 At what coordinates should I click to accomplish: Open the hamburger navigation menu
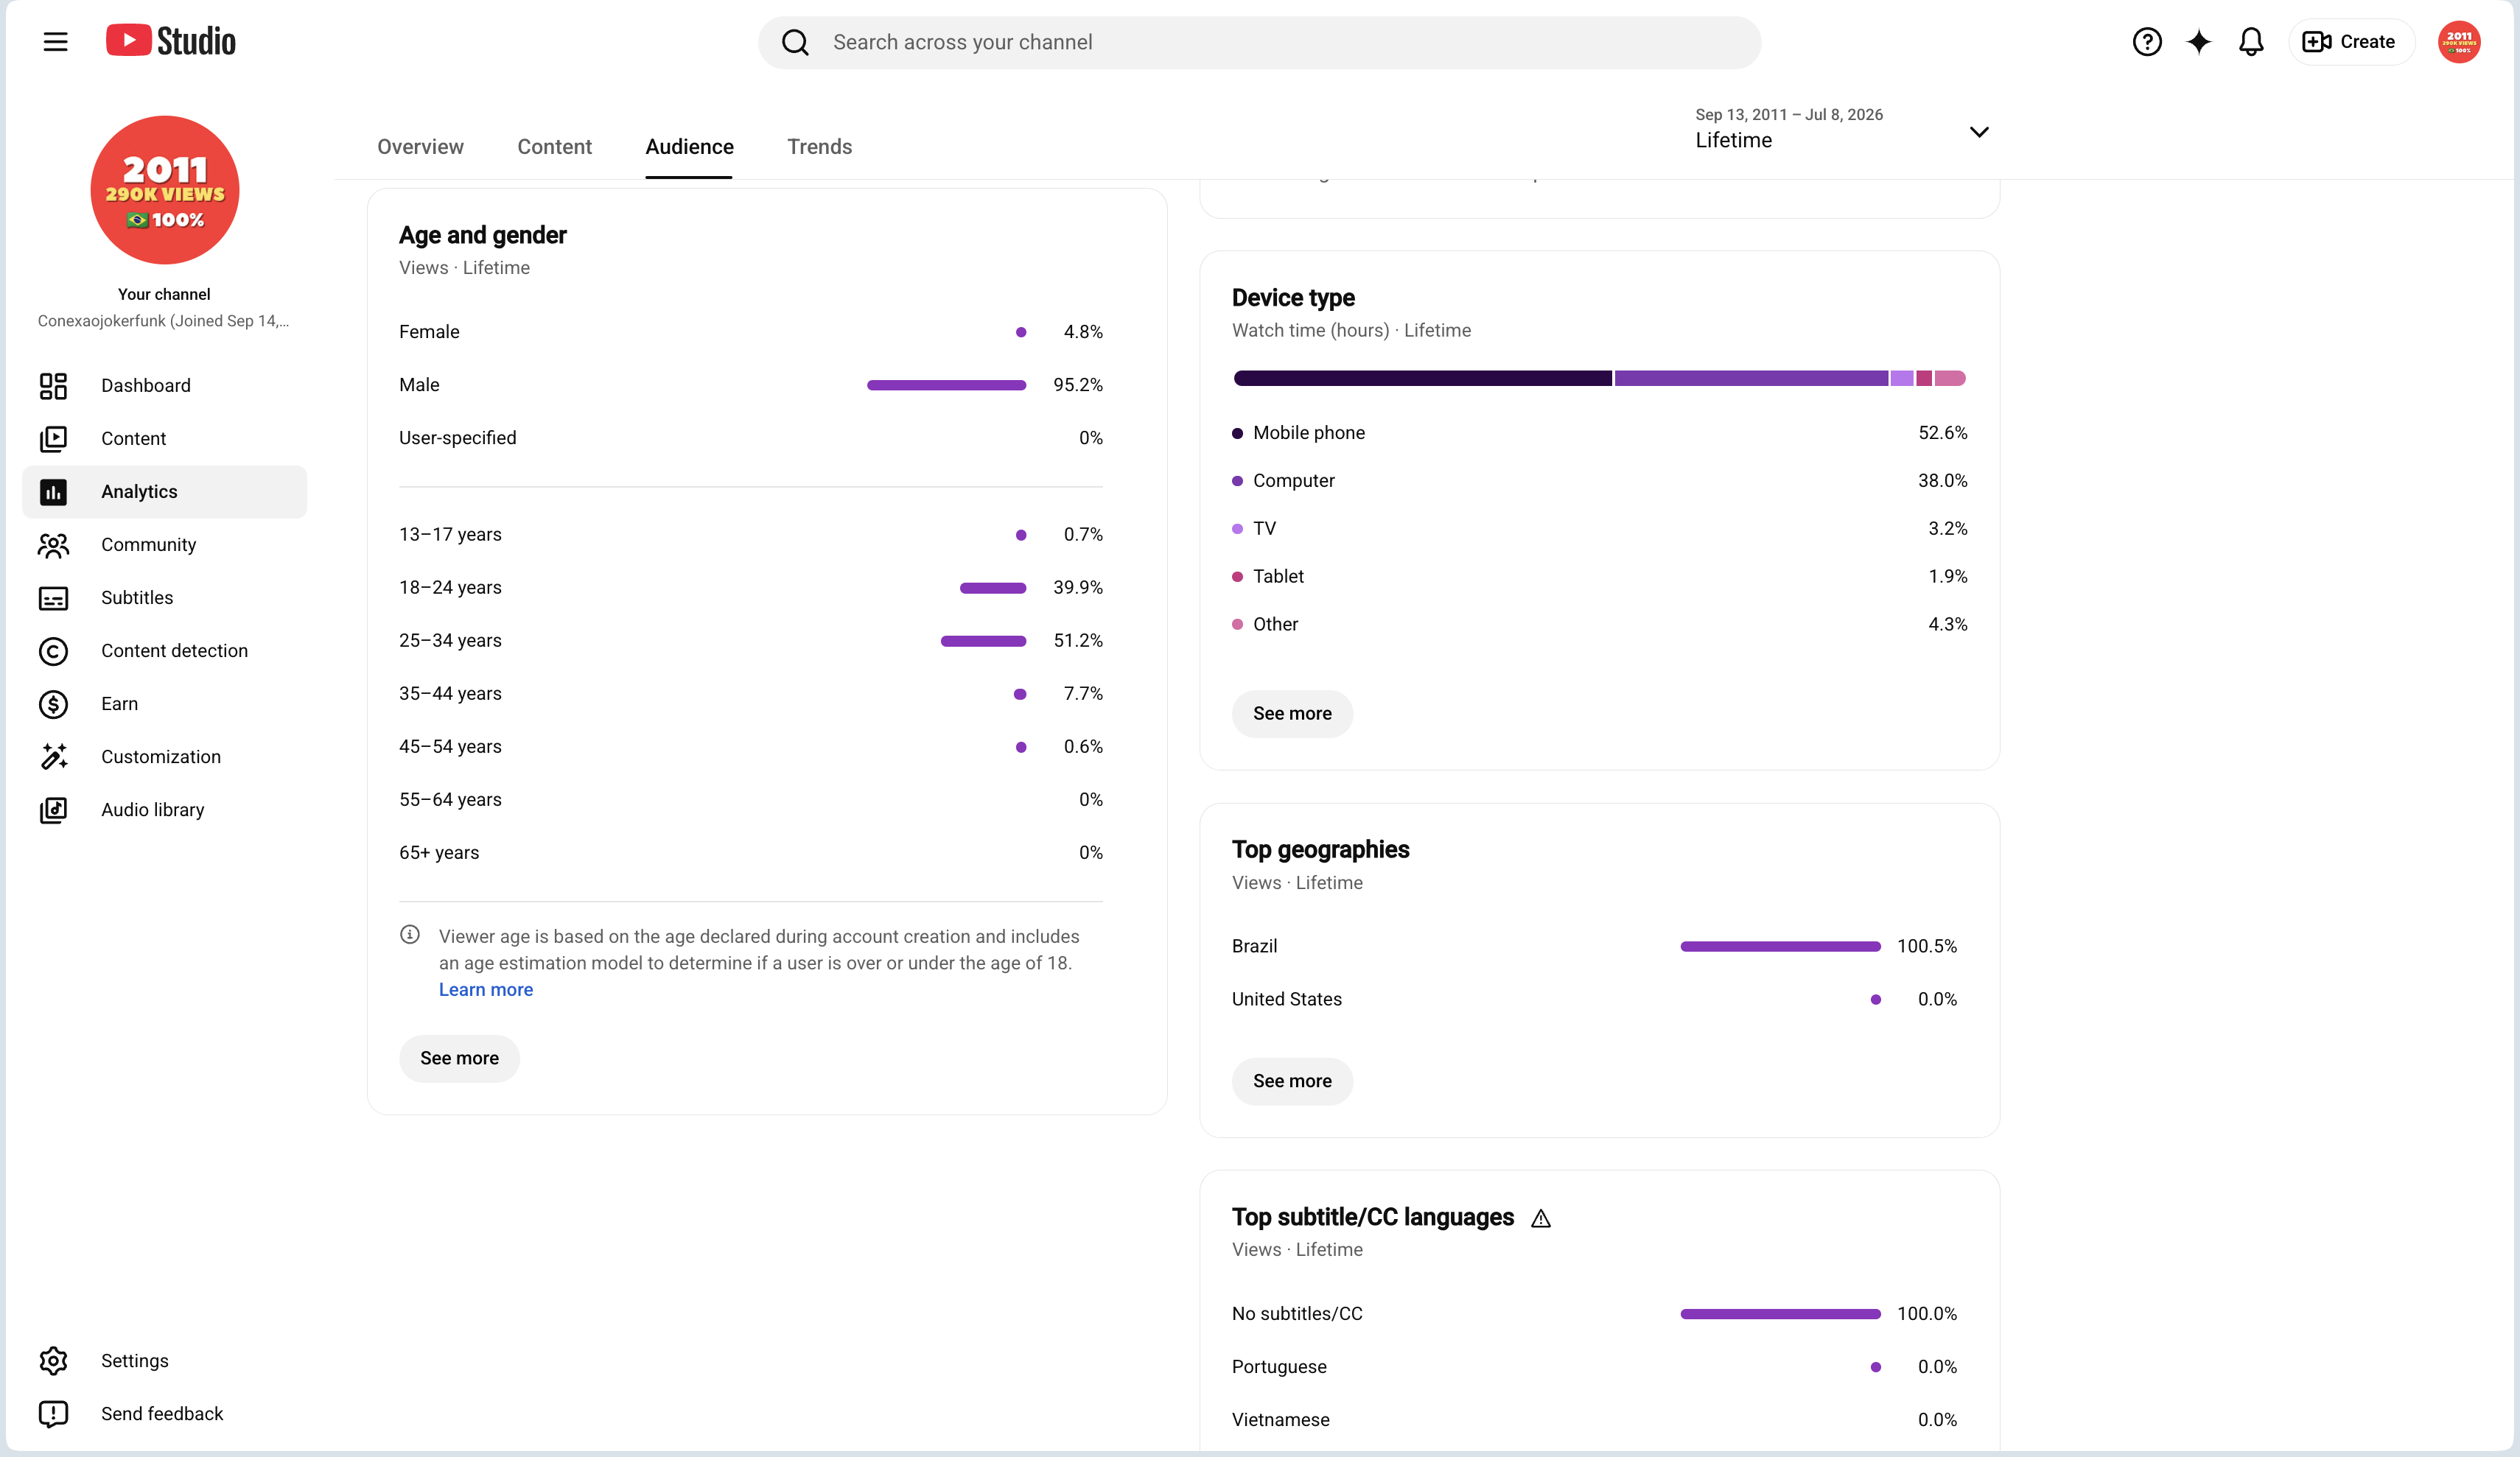pos(55,41)
